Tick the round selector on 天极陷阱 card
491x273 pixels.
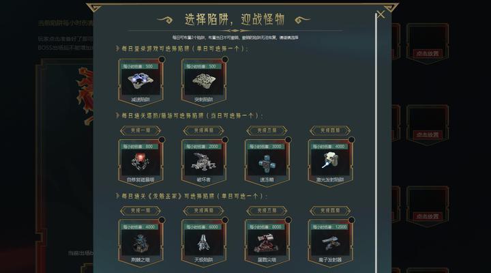[x=225, y=220]
